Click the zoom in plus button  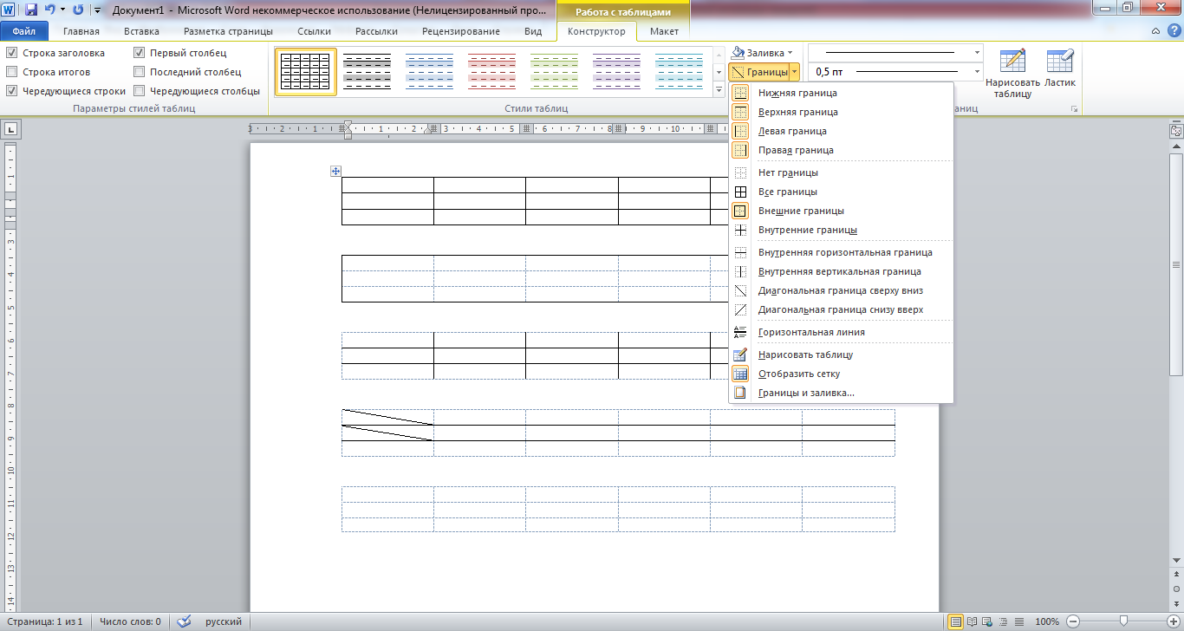point(1172,621)
